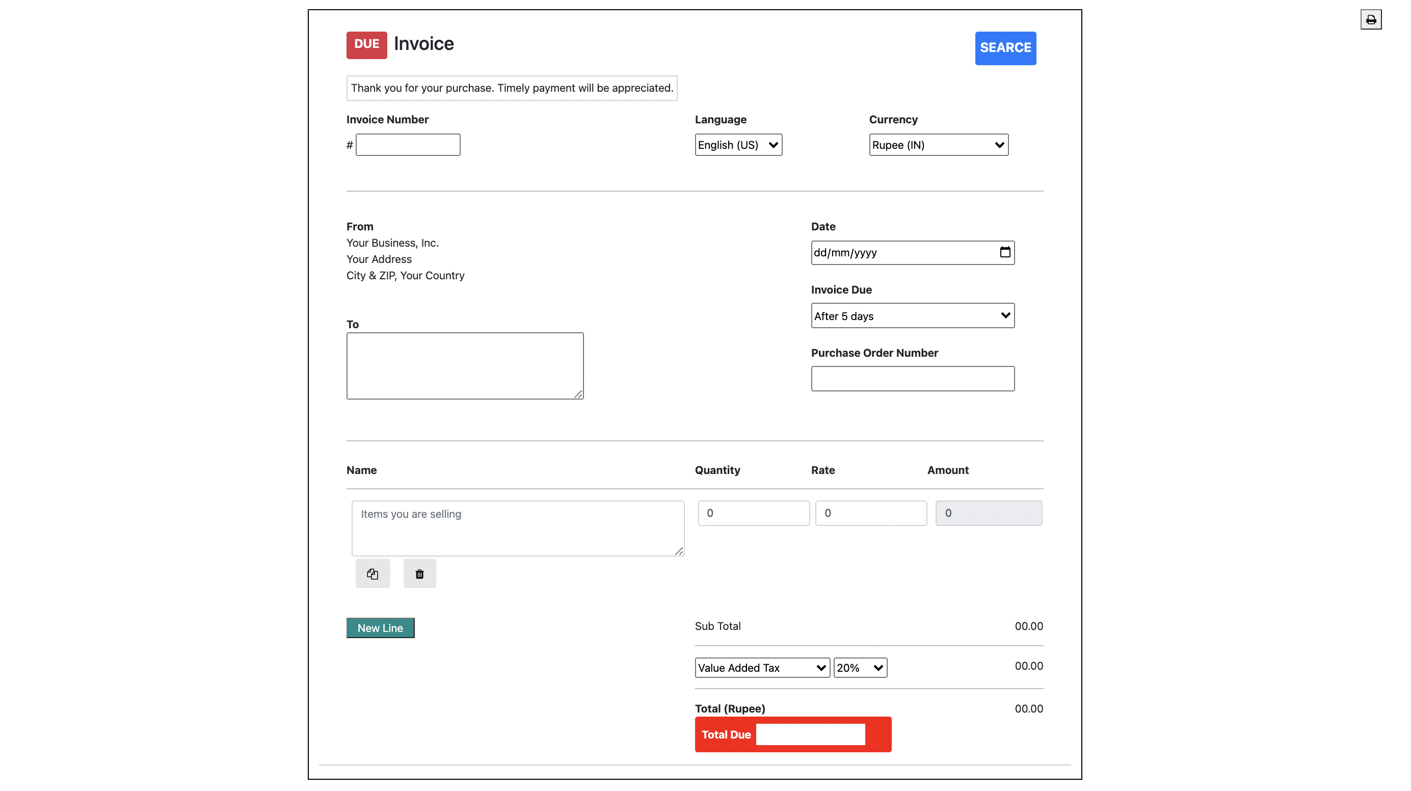This screenshot has width=1411, height=791.
Task: Click the print icon
Action: click(x=1370, y=20)
